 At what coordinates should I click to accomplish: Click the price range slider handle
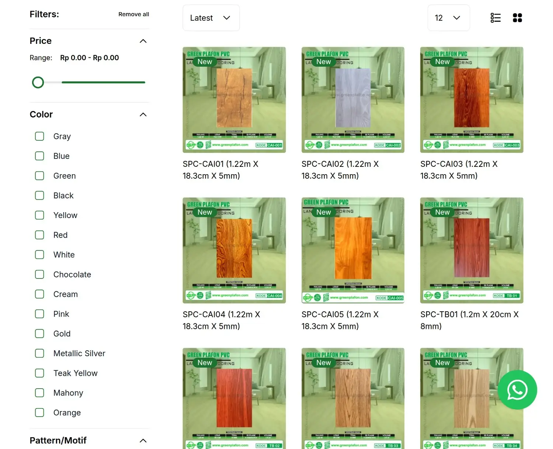(38, 83)
